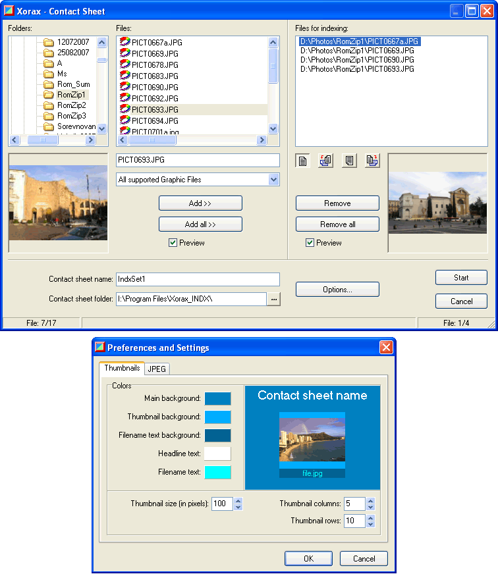Toggle Preview checkbox under Remove all button
The image size is (498, 574).
pyautogui.click(x=310, y=243)
